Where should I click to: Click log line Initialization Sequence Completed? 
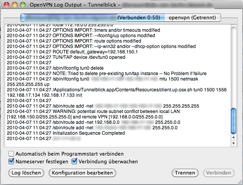[66, 133]
